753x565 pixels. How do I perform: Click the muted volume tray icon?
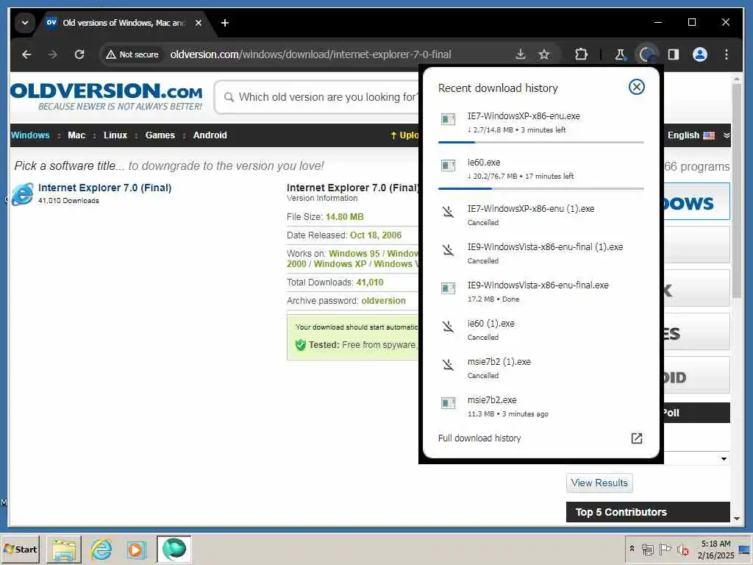coord(682,549)
